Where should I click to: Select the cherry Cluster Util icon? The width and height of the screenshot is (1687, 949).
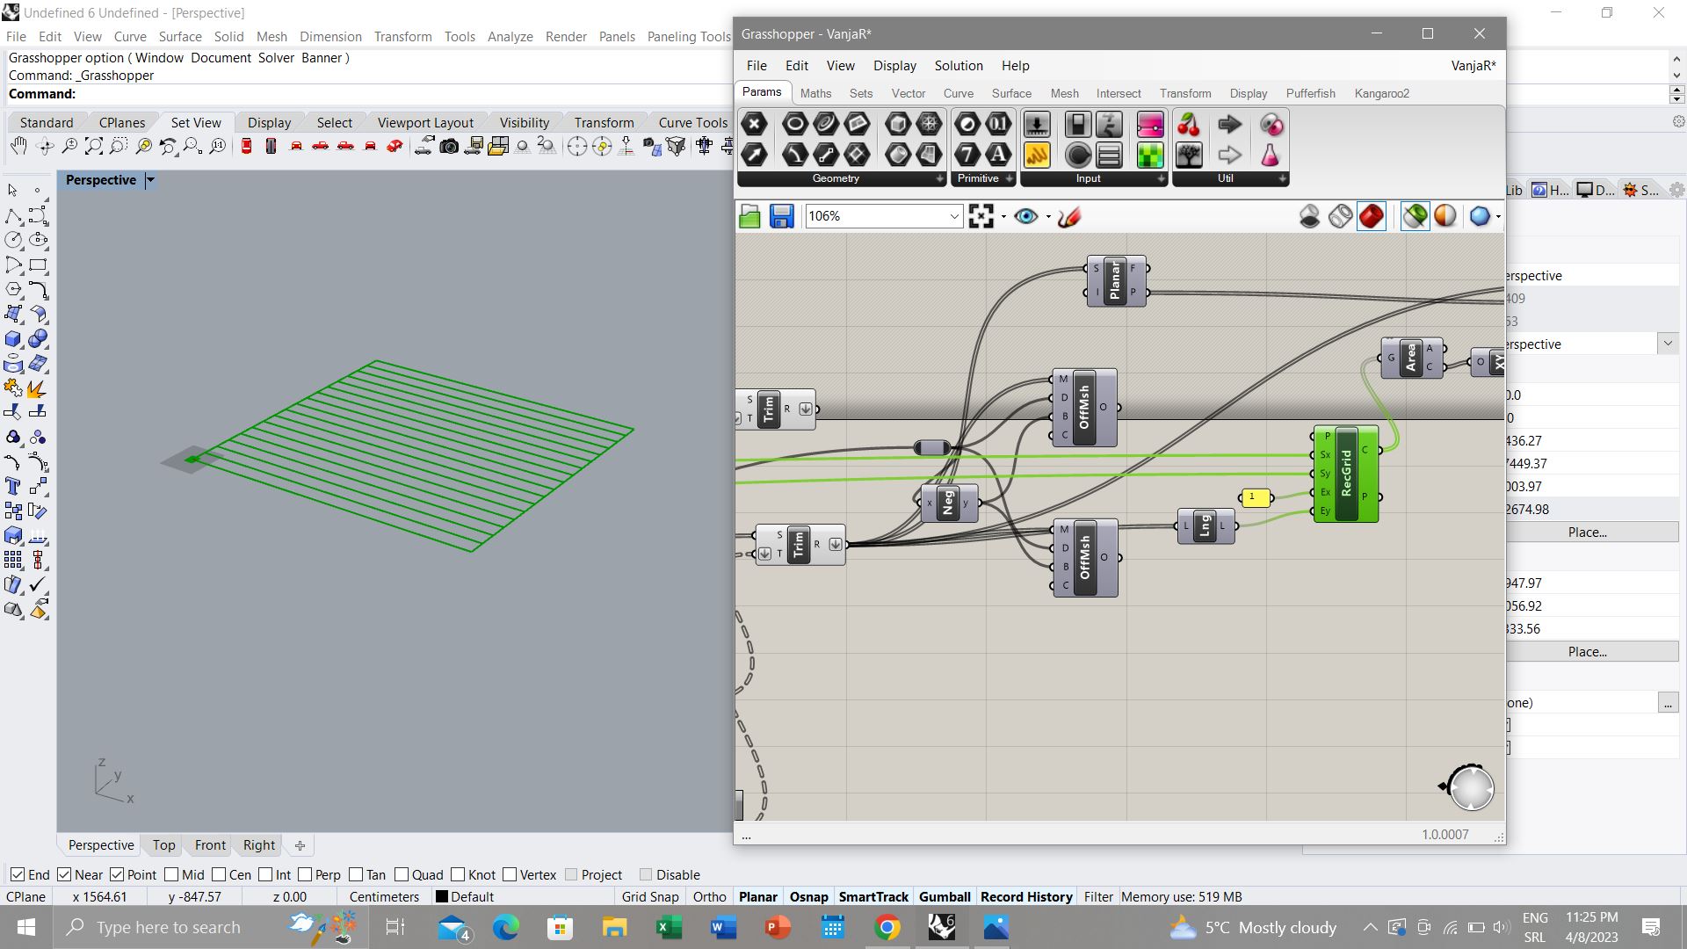coord(1189,124)
